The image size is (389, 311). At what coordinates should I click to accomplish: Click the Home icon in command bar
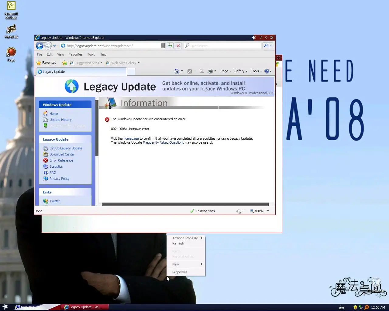tap(177, 71)
